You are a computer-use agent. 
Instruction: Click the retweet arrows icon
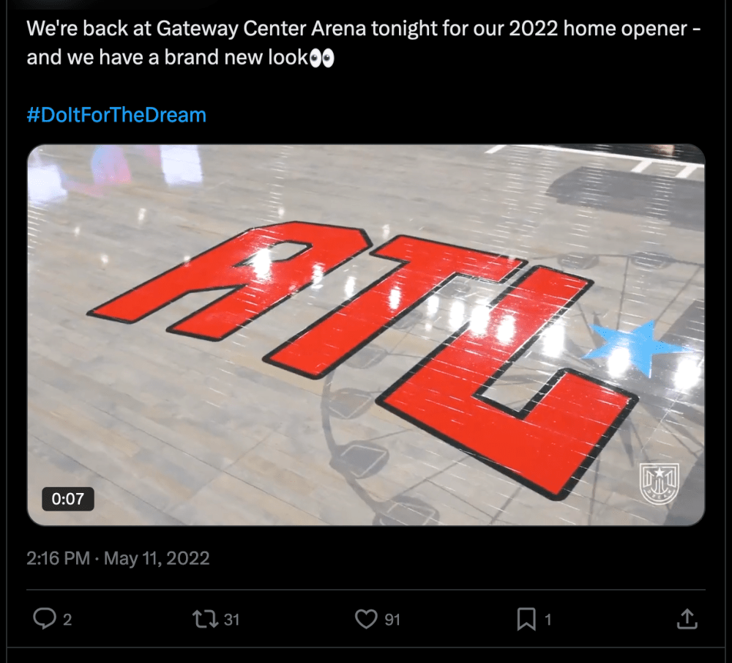point(205,619)
